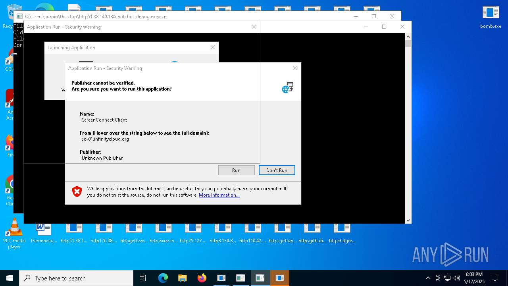Select the http75.127... desktop file

click(x=193, y=233)
